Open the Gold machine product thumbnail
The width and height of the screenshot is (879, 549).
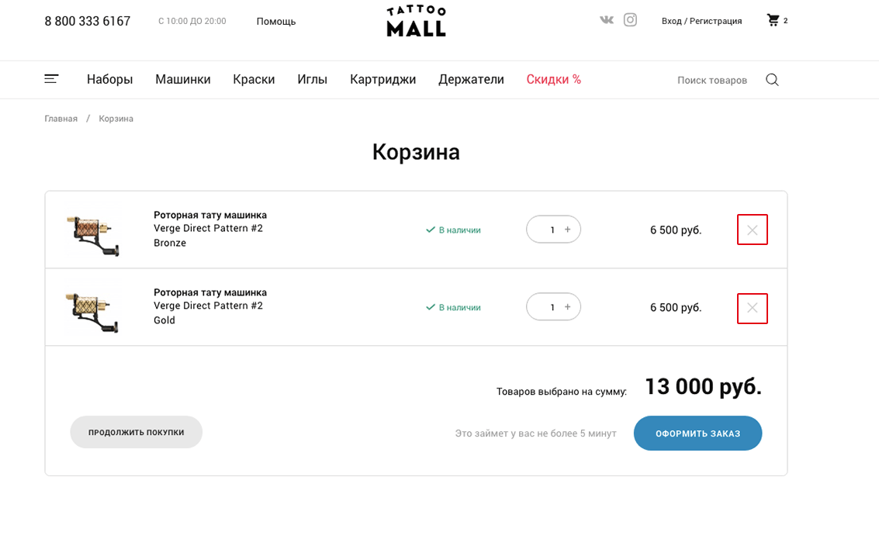[92, 308]
